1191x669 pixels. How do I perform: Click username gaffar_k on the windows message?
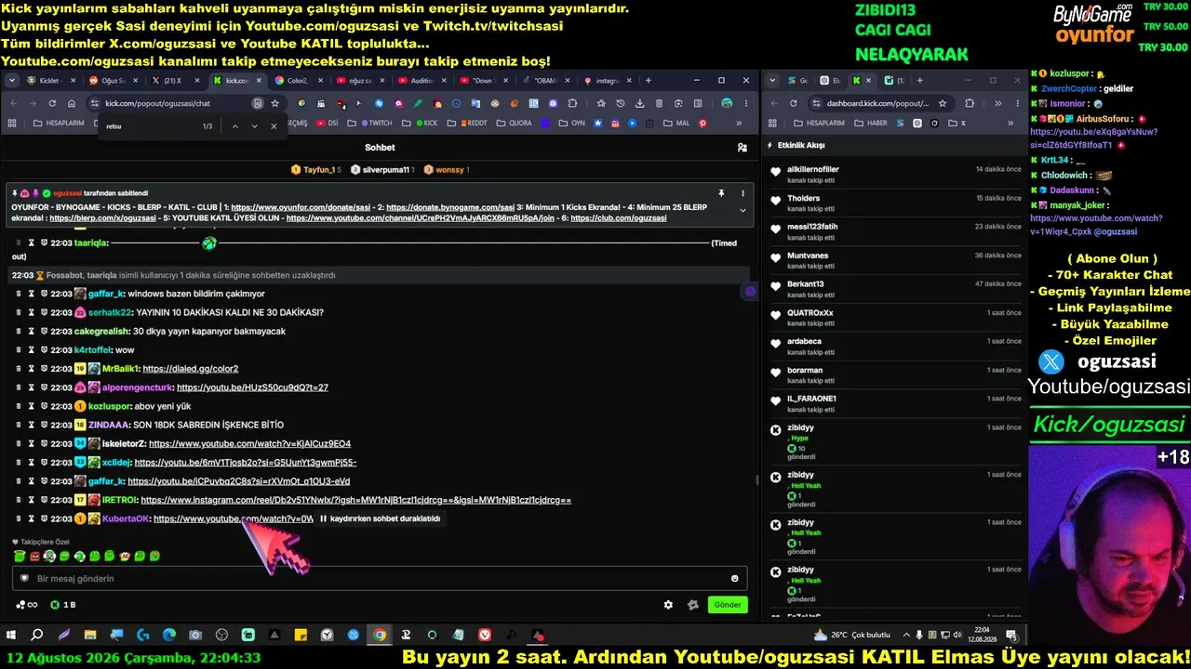click(x=106, y=294)
